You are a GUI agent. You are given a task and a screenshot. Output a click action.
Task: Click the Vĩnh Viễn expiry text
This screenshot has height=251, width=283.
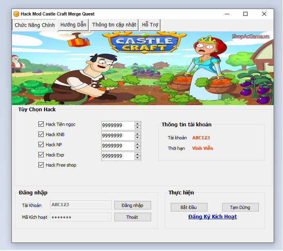[203, 148]
